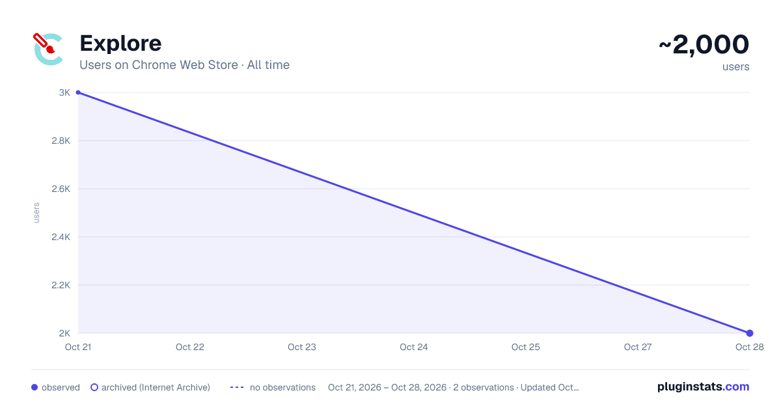Click the Explore title heading
The height and width of the screenshot is (410, 781).
click(x=120, y=44)
